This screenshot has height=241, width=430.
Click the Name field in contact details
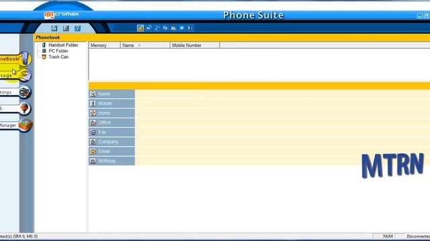coord(282,94)
